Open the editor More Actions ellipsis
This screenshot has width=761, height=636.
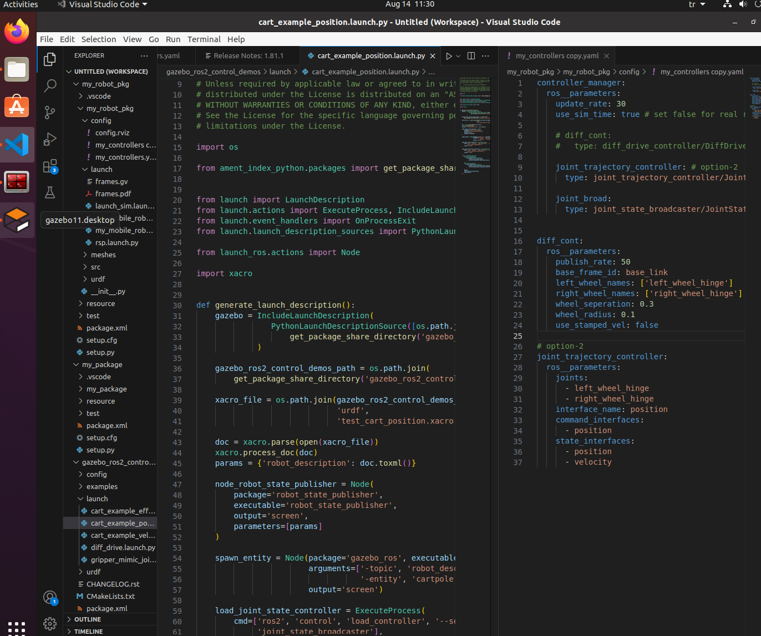[x=485, y=56]
